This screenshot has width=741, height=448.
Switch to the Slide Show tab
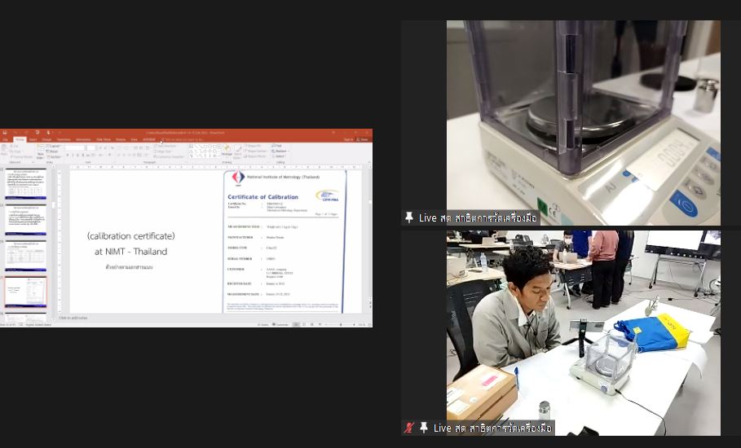point(104,139)
